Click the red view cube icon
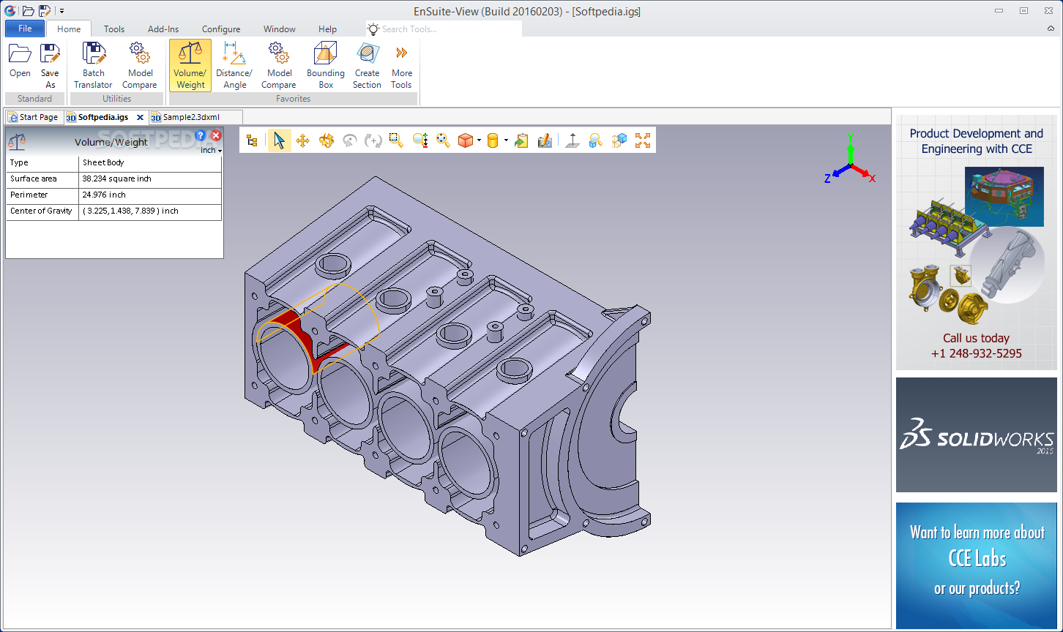The height and width of the screenshot is (632, 1063). pyautogui.click(x=466, y=140)
